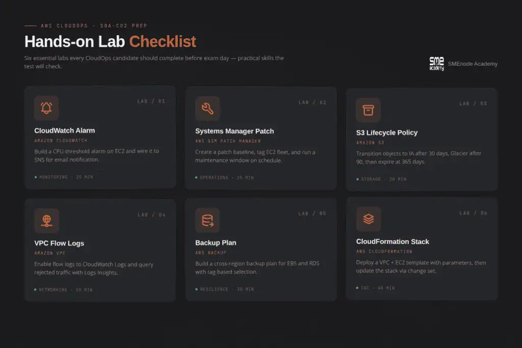522x348 pixels.
Task: Click the Storage 20 min tag
Action: [381, 179]
